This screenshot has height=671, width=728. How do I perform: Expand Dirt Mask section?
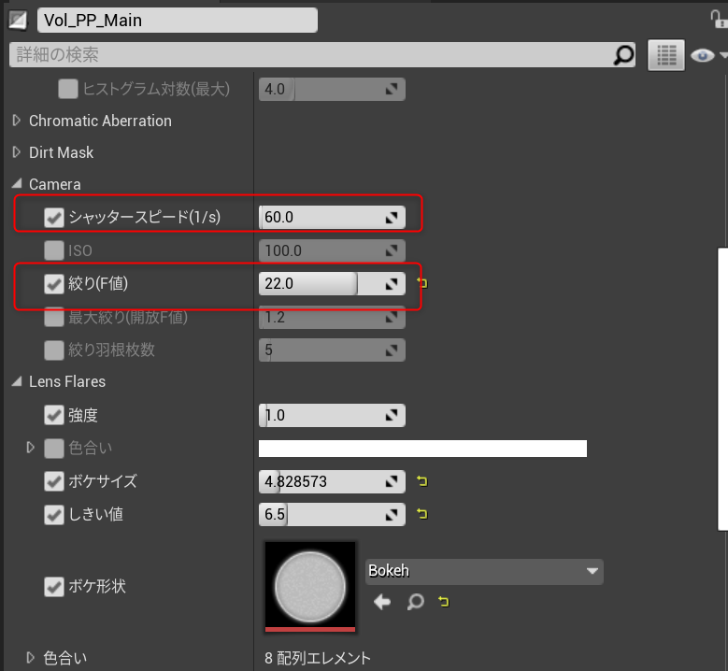coord(16,151)
